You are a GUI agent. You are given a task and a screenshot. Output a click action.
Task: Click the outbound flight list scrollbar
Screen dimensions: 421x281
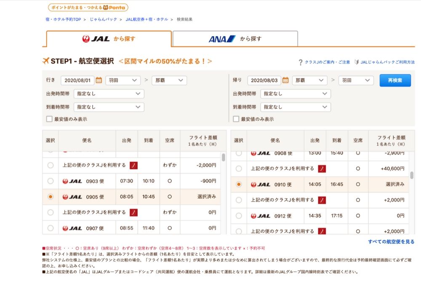coord(224,157)
